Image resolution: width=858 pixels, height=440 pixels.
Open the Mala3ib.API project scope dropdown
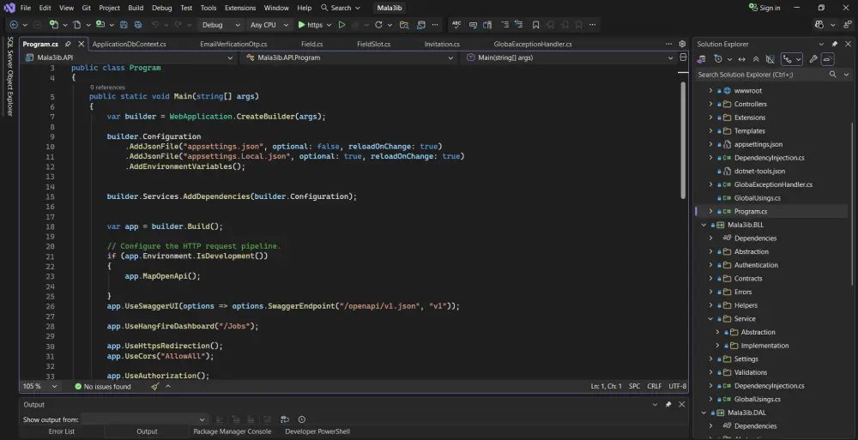(x=130, y=57)
